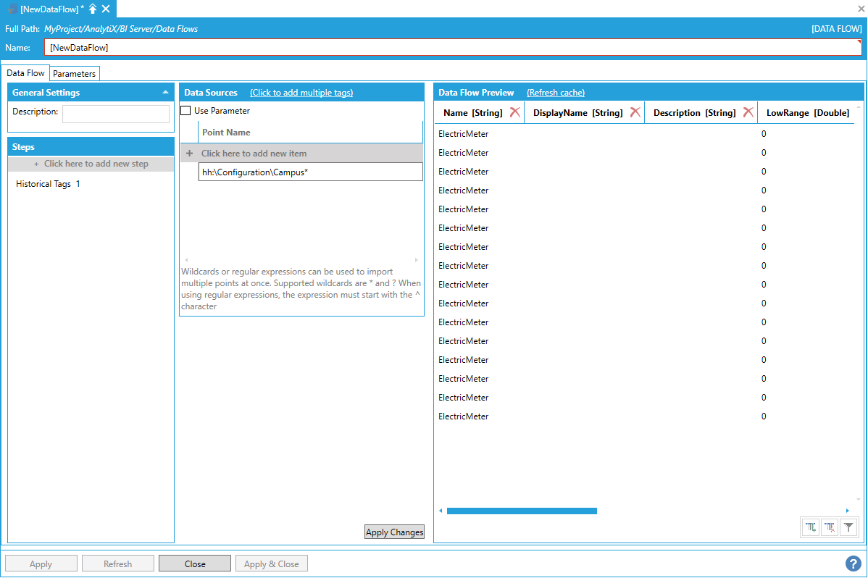The width and height of the screenshot is (868, 578).
Task: Click the funnel filter icon
Action: click(848, 528)
